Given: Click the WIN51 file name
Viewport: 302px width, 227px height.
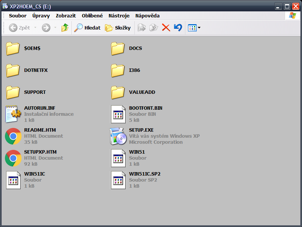Looking at the screenshot, I should click(137, 152).
